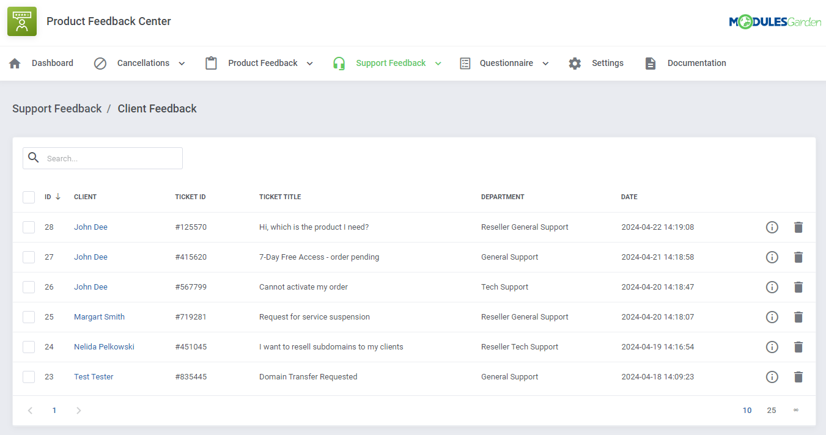Select the checkbox on Margart Smith's row
The height and width of the screenshot is (435, 826).
tap(29, 316)
